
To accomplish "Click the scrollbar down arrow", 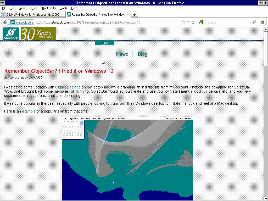I will point(266,199).
